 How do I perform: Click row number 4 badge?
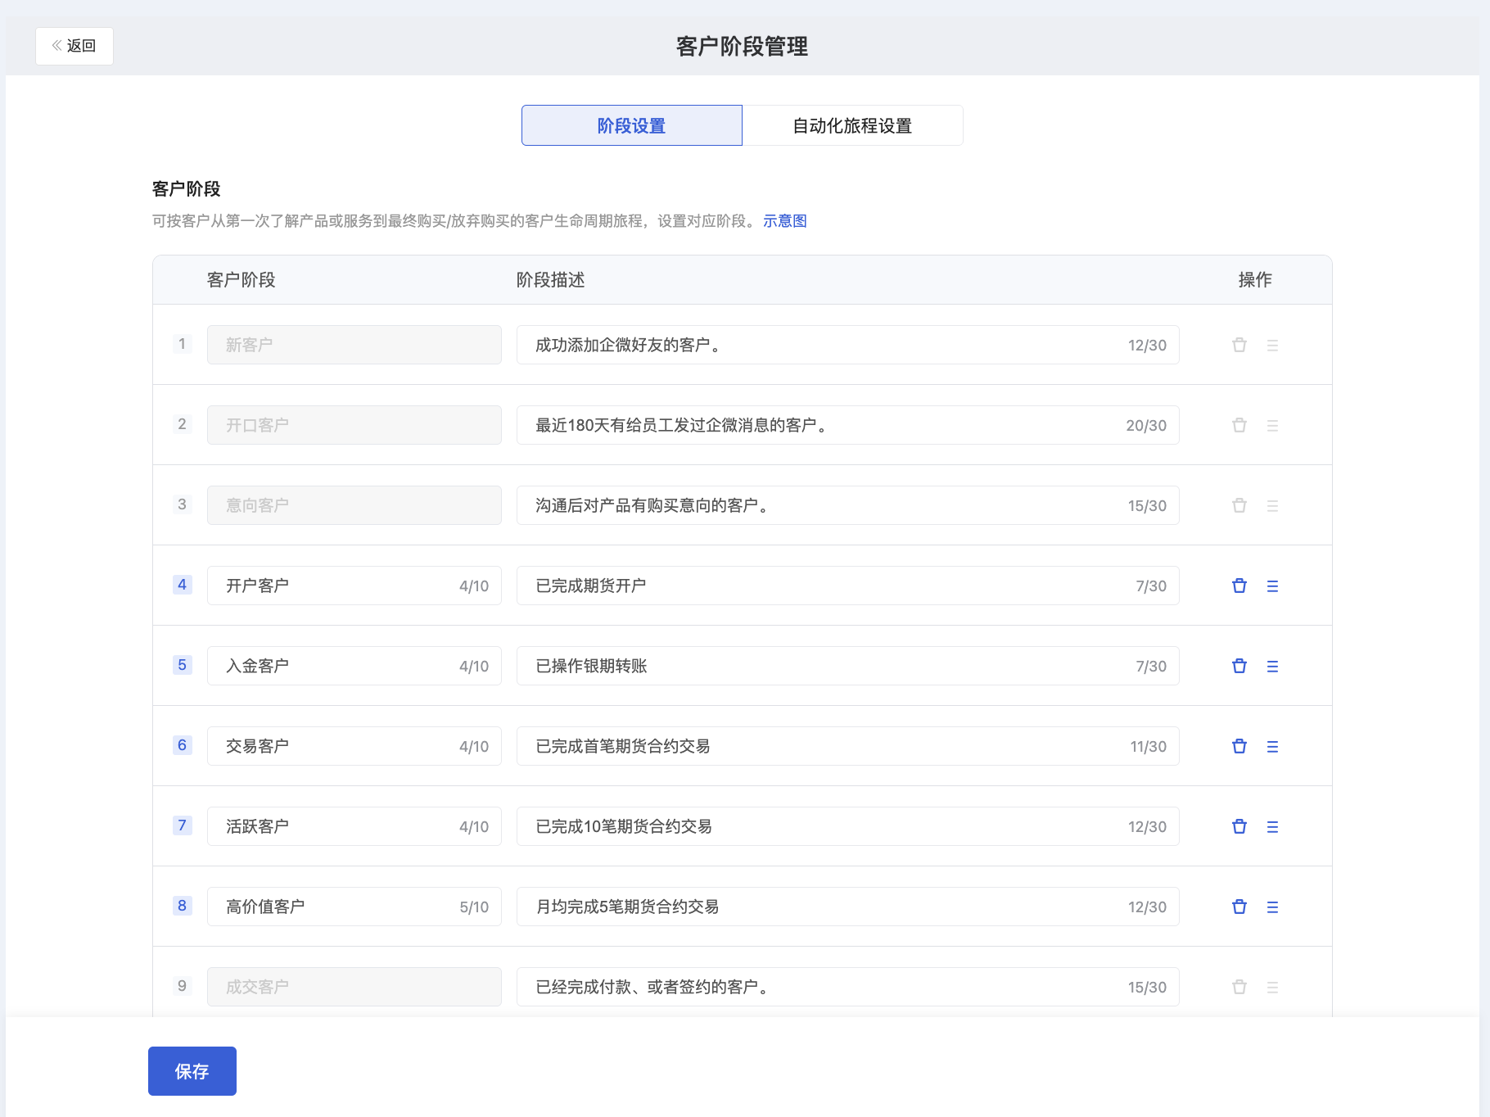coord(183,585)
